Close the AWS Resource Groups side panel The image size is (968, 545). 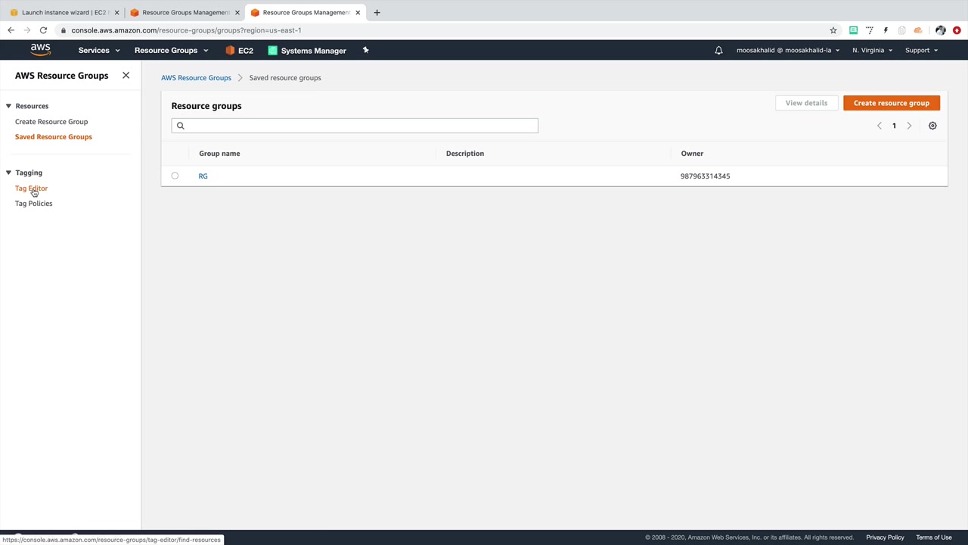(x=126, y=76)
